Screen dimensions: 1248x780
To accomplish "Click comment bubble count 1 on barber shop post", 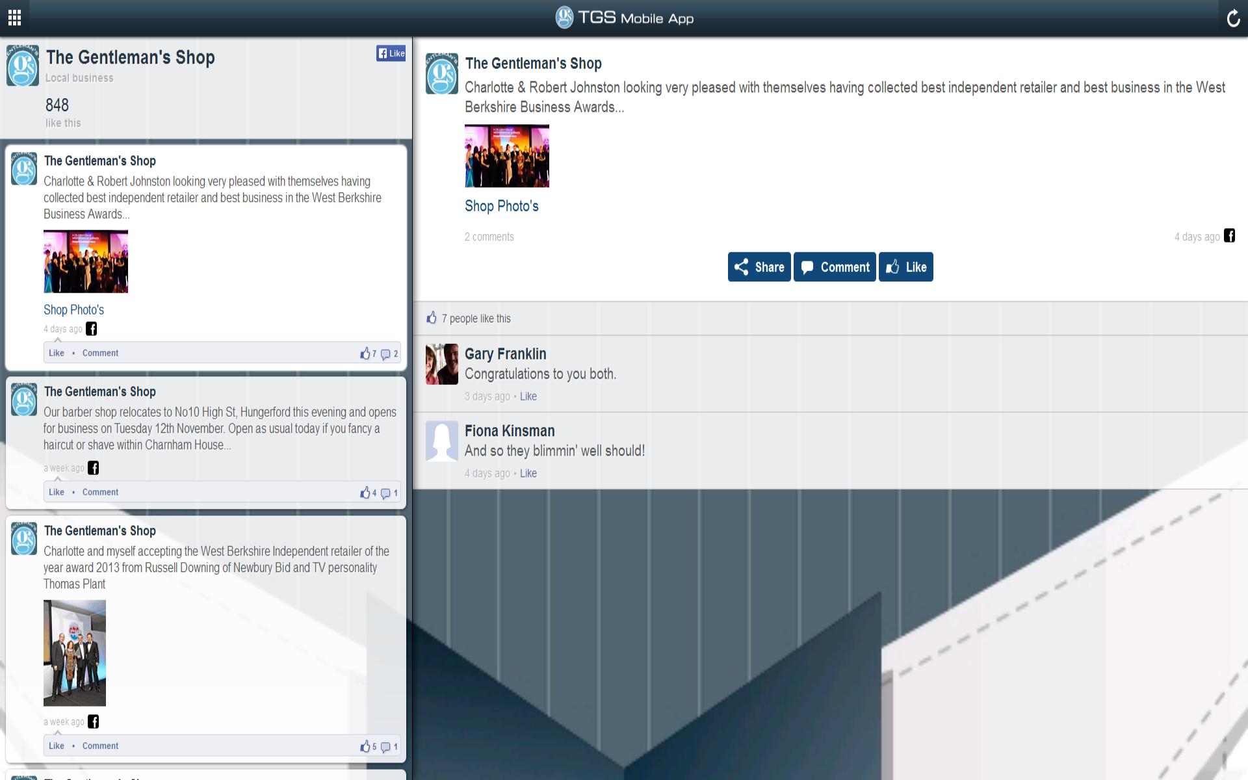I will pyautogui.click(x=389, y=493).
